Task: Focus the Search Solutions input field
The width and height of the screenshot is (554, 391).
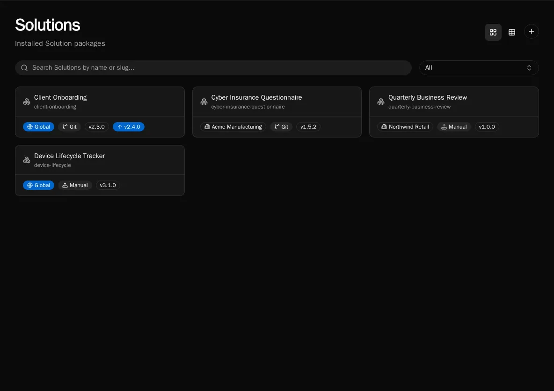Action: (213, 68)
